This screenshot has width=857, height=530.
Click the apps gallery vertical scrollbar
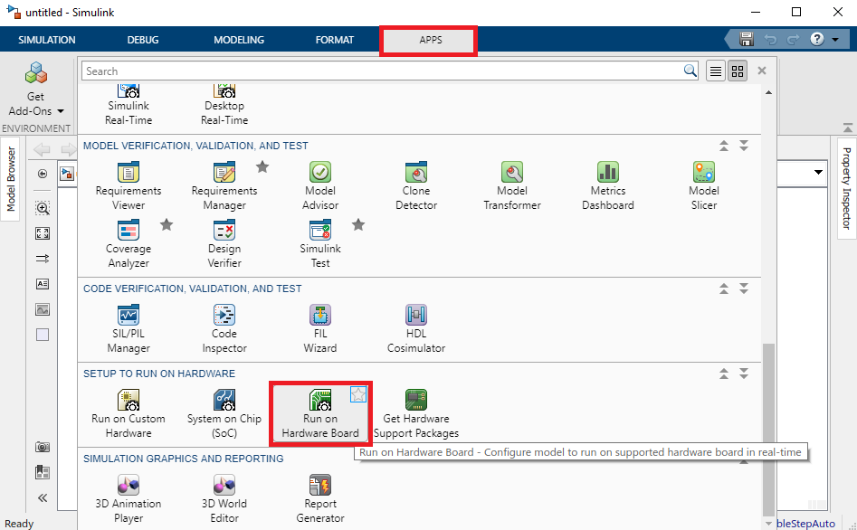coord(769,425)
